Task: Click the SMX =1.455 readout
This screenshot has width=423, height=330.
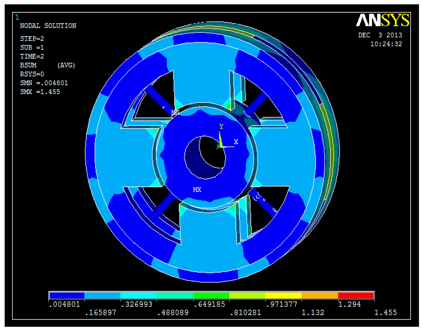Action: (40, 92)
